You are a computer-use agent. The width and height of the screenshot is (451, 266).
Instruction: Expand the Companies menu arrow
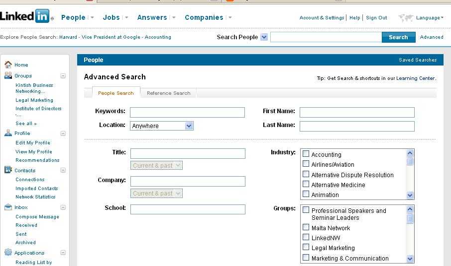[230, 17]
